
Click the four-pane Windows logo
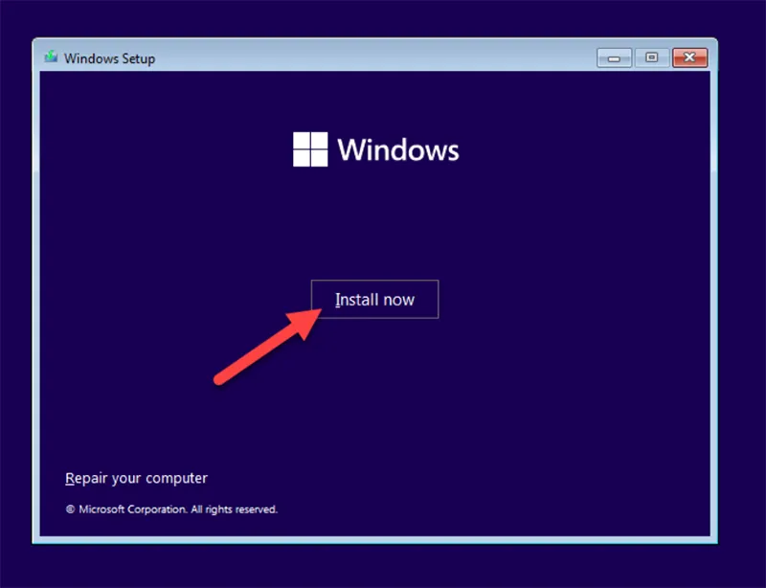pyautogui.click(x=310, y=149)
